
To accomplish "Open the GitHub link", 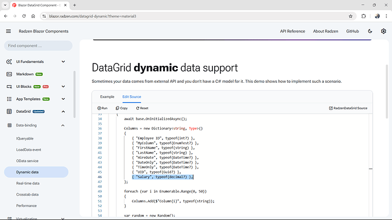I will 352,31.
